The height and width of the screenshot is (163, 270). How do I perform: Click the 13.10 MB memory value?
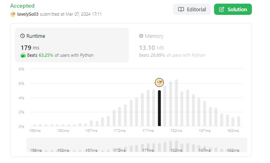[152, 48]
